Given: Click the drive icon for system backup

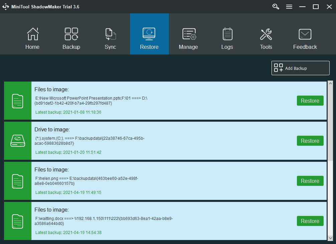Looking at the screenshot, I should click(18, 141).
